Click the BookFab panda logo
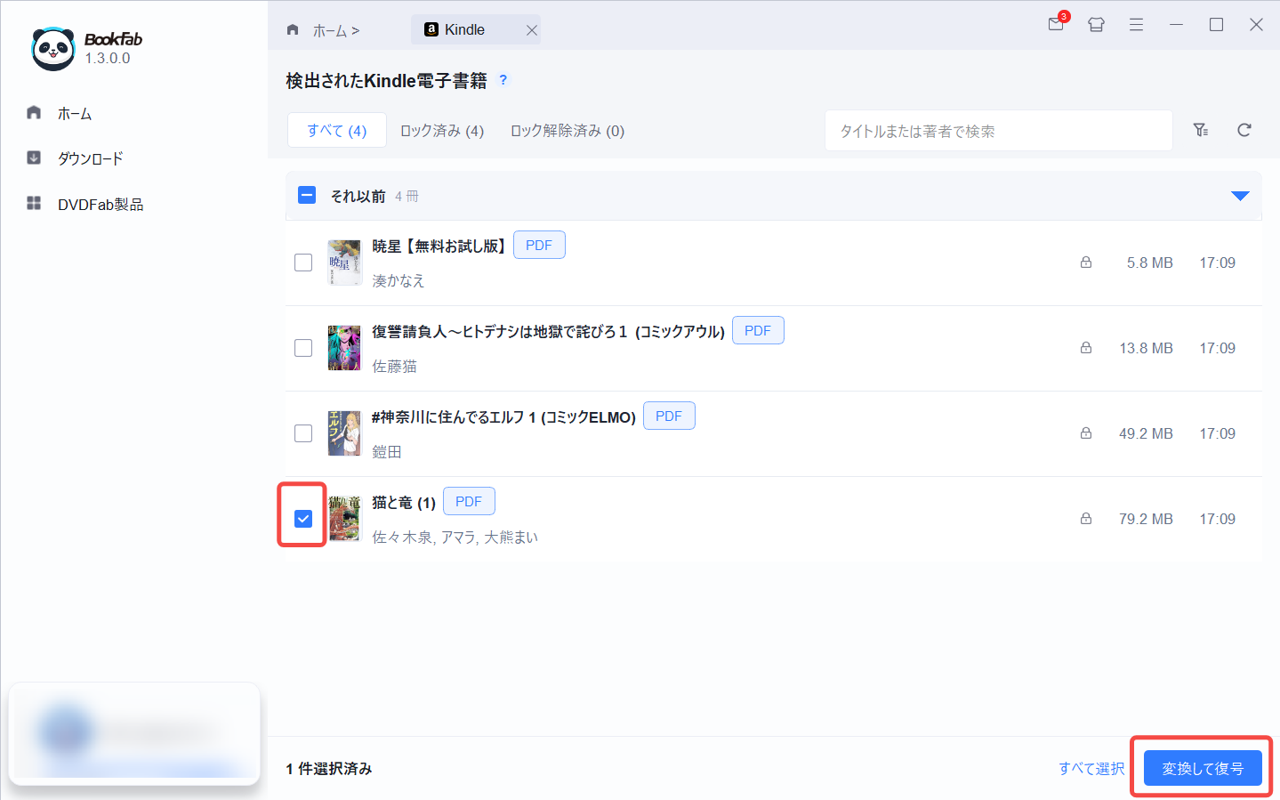 (x=52, y=48)
